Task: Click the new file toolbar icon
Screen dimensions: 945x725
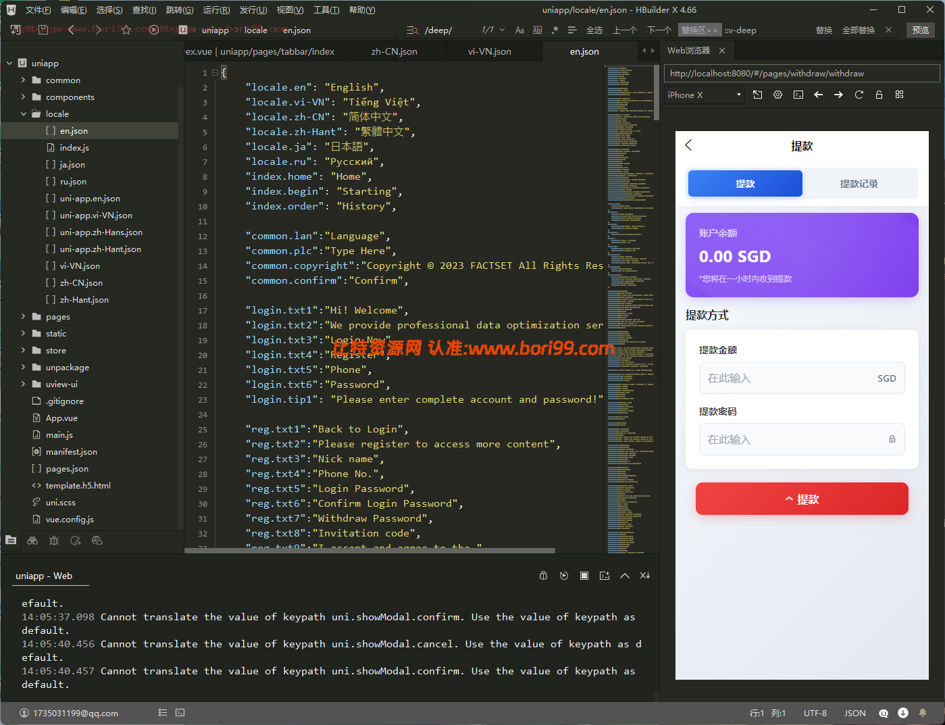Action: [16, 30]
